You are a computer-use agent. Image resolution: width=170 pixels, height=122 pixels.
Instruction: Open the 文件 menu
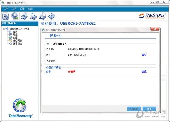point(6,9)
